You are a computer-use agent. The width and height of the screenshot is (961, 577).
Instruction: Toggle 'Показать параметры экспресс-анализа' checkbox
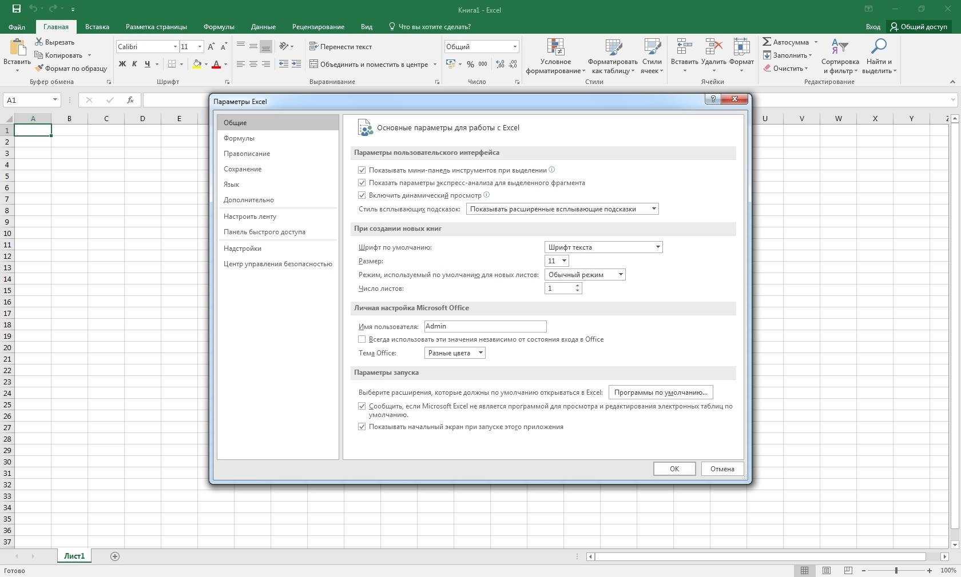(x=362, y=183)
